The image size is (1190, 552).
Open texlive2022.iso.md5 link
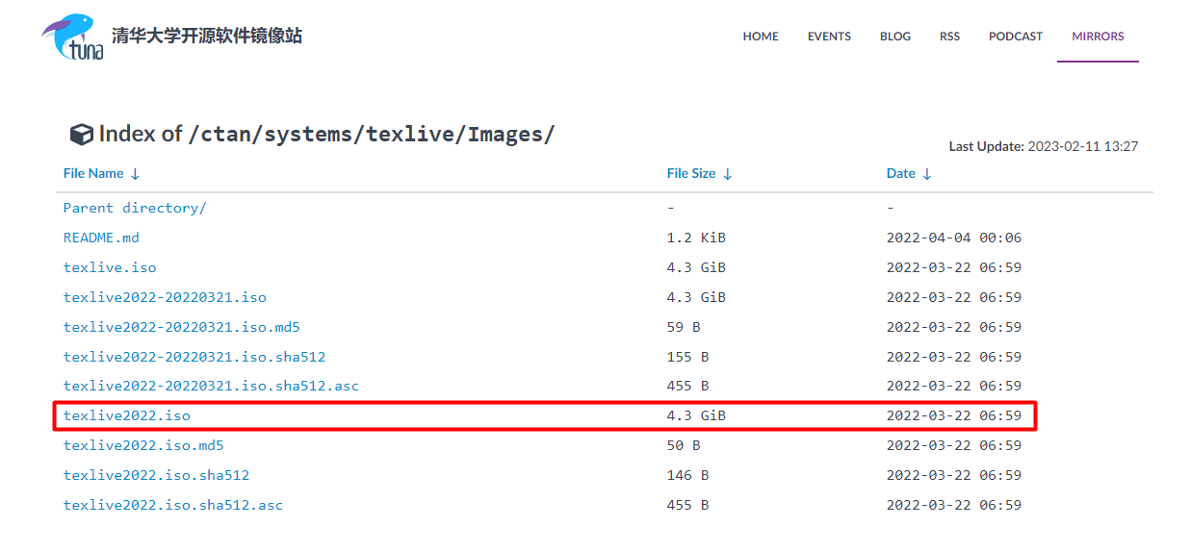pos(143,445)
